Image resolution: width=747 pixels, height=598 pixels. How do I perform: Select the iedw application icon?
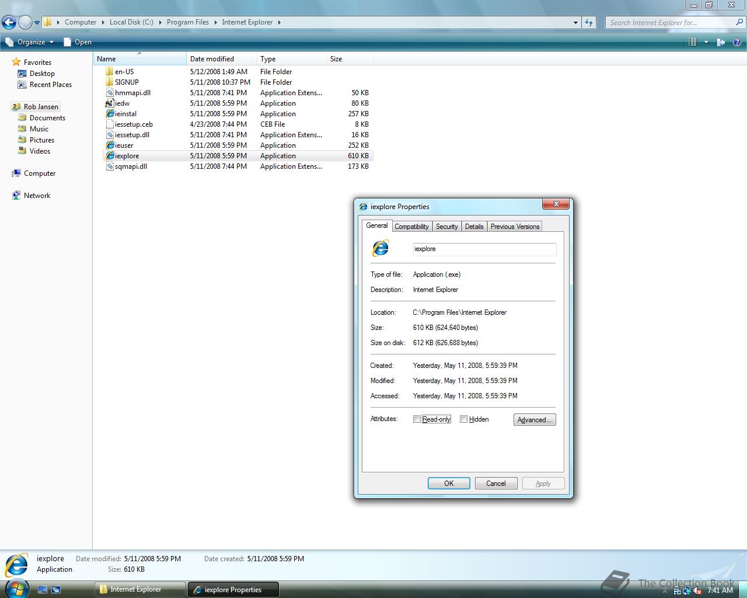click(110, 103)
